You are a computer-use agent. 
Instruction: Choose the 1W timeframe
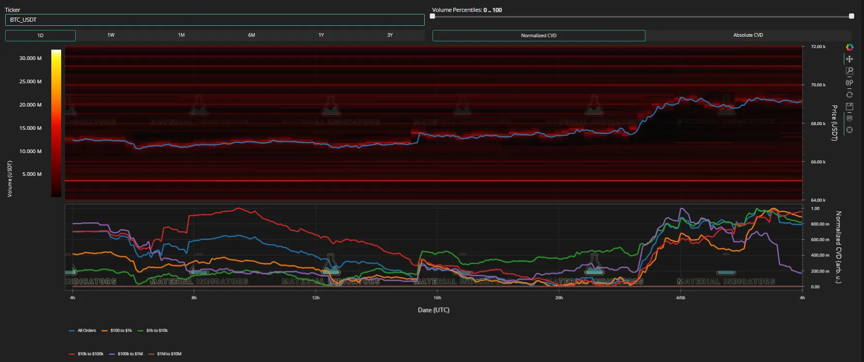point(111,35)
